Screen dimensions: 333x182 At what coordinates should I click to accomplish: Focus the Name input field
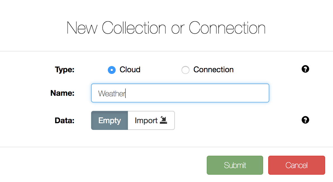coord(180,93)
